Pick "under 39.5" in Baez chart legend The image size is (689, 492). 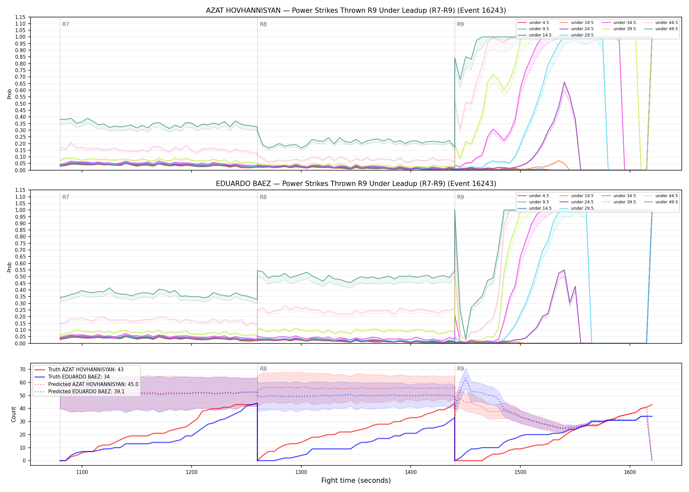(619, 202)
